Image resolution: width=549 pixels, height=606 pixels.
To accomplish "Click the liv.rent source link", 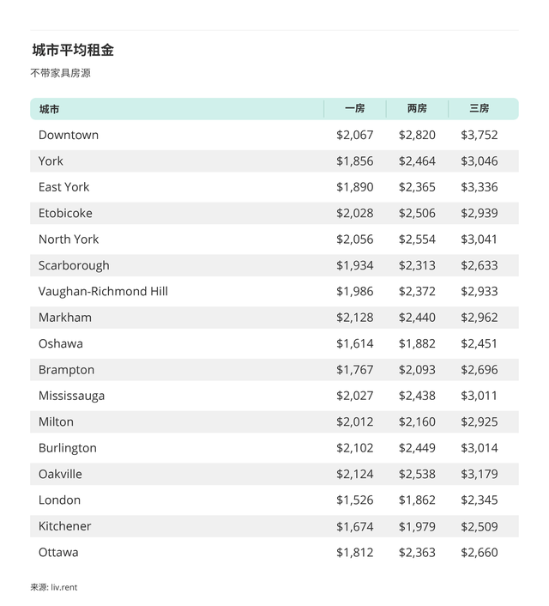I will point(65,587).
